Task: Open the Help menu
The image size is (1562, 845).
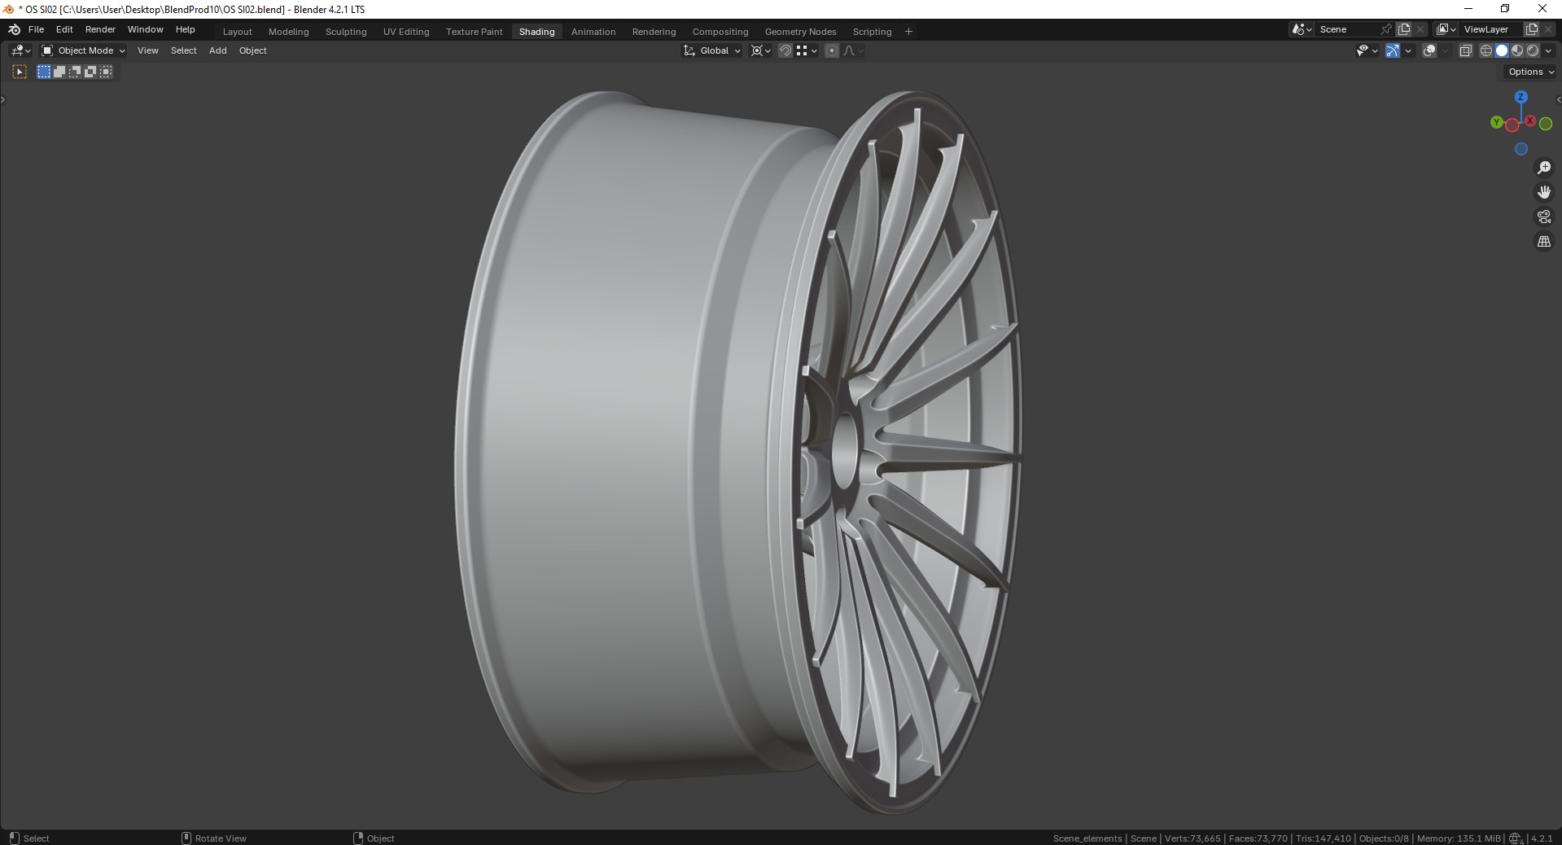Action: [x=186, y=29]
